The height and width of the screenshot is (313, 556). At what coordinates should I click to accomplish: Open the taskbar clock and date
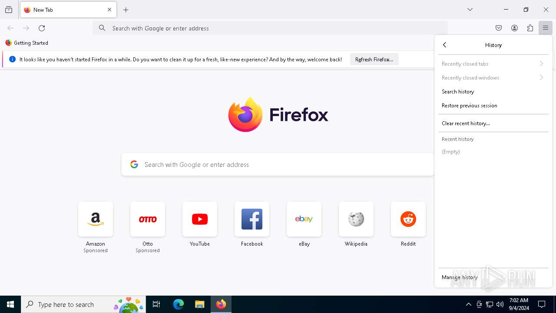[519, 304]
